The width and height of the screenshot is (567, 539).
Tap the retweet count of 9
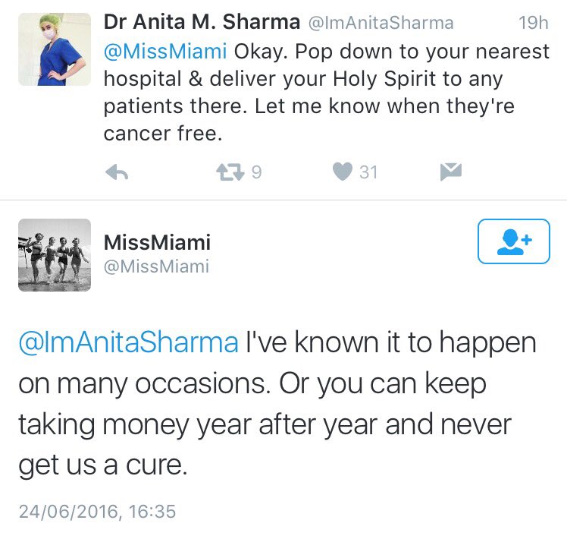pyautogui.click(x=255, y=173)
